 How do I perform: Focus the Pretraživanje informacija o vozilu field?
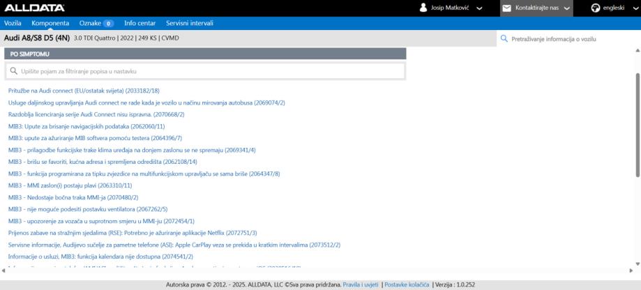point(568,39)
